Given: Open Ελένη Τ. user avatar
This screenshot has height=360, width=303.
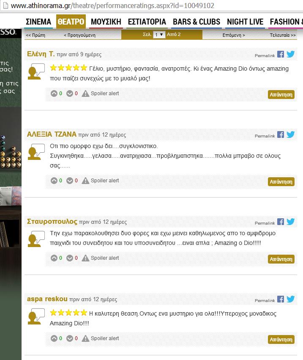Looking at the screenshot, I should (36, 71).
